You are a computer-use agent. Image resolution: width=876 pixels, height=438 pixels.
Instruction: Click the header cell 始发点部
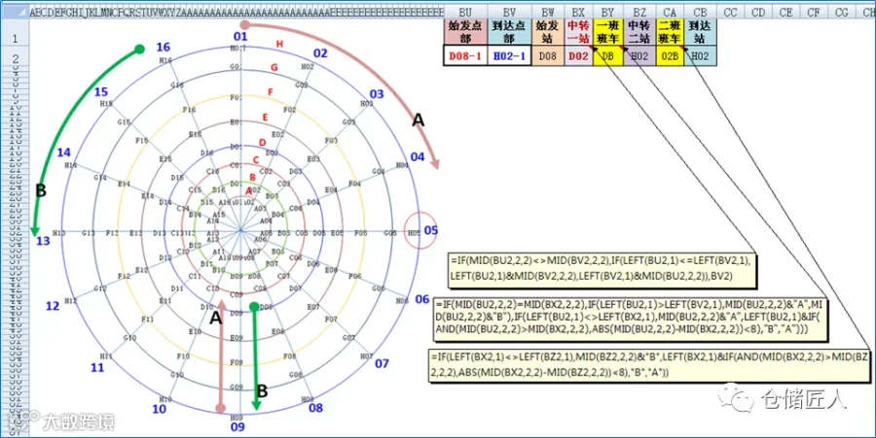465,32
